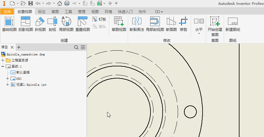Screen dimensions: 264x137
Task: Expand the 工程图资源 tree node
Action: [x=3, y=60]
